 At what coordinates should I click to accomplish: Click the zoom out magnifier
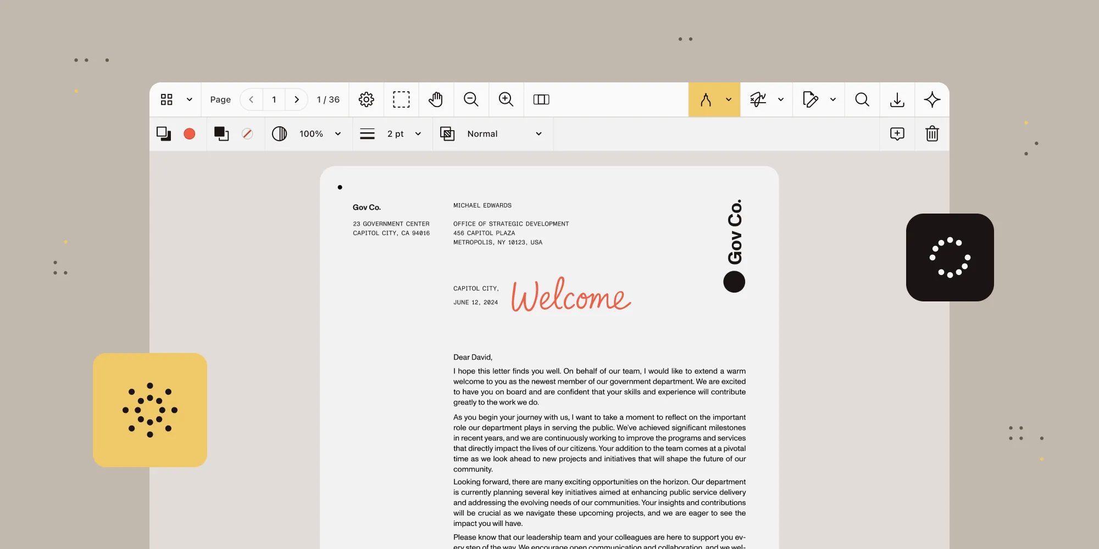(x=471, y=99)
